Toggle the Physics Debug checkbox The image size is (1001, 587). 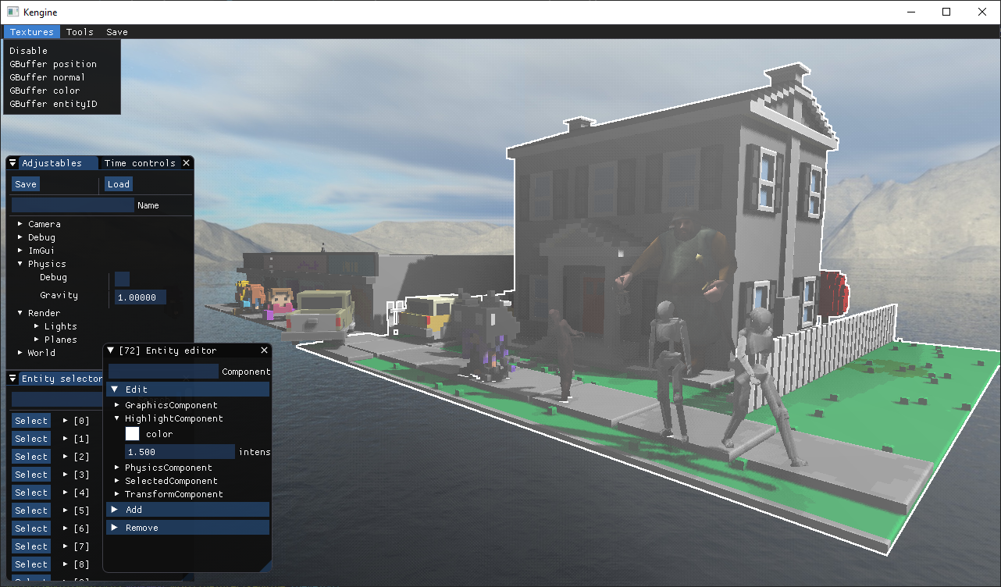(x=122, y=279)
